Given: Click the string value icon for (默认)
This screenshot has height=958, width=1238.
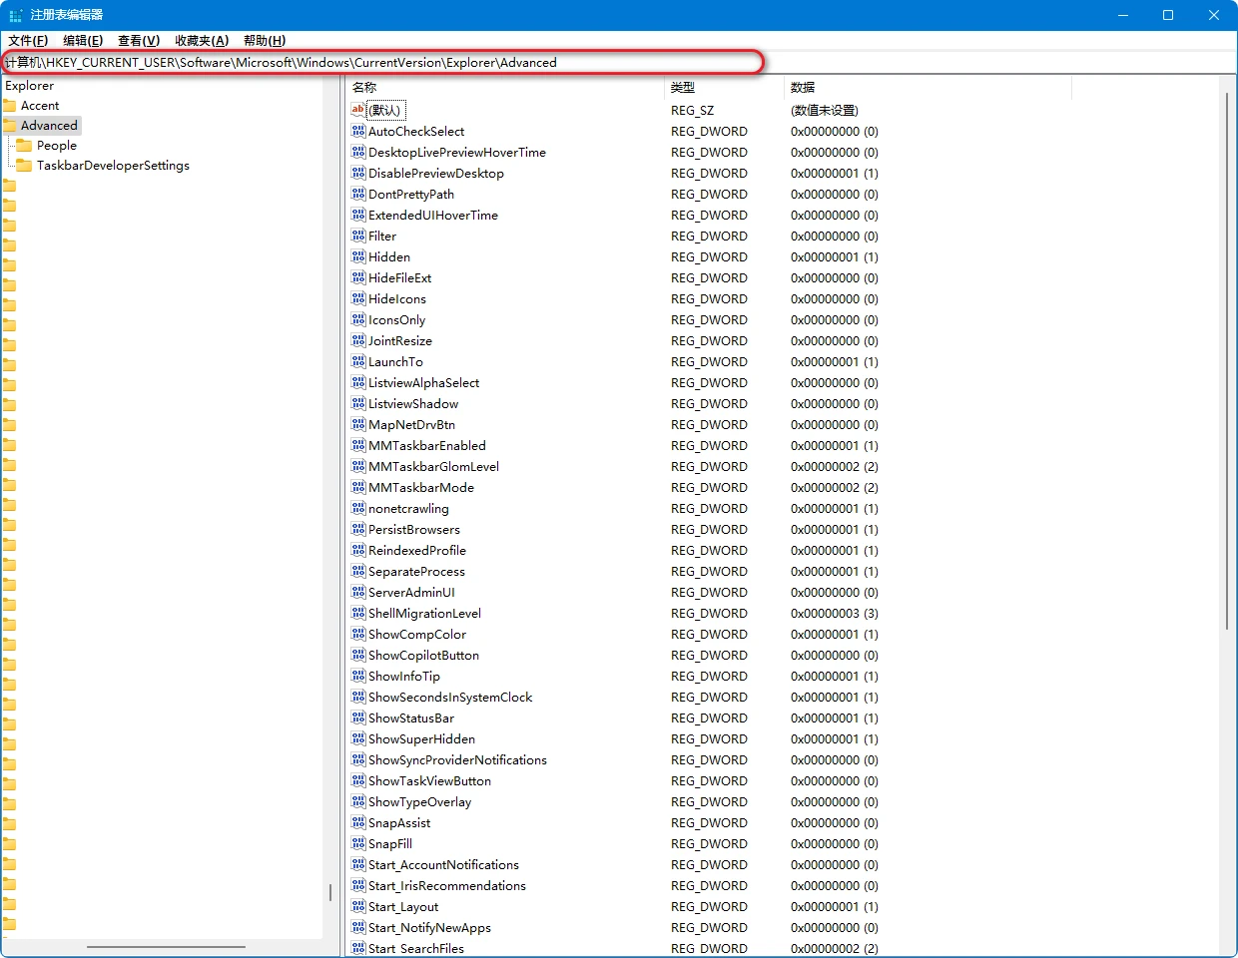Looking at the screenshot, I should (x=358, y=110).
